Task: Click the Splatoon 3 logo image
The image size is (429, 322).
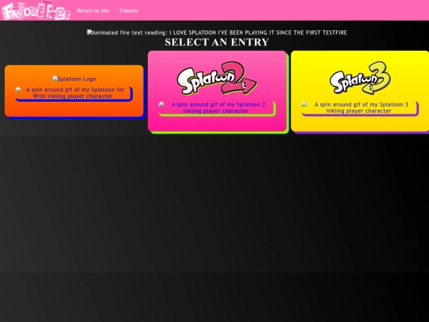Action: pos(360,78)
